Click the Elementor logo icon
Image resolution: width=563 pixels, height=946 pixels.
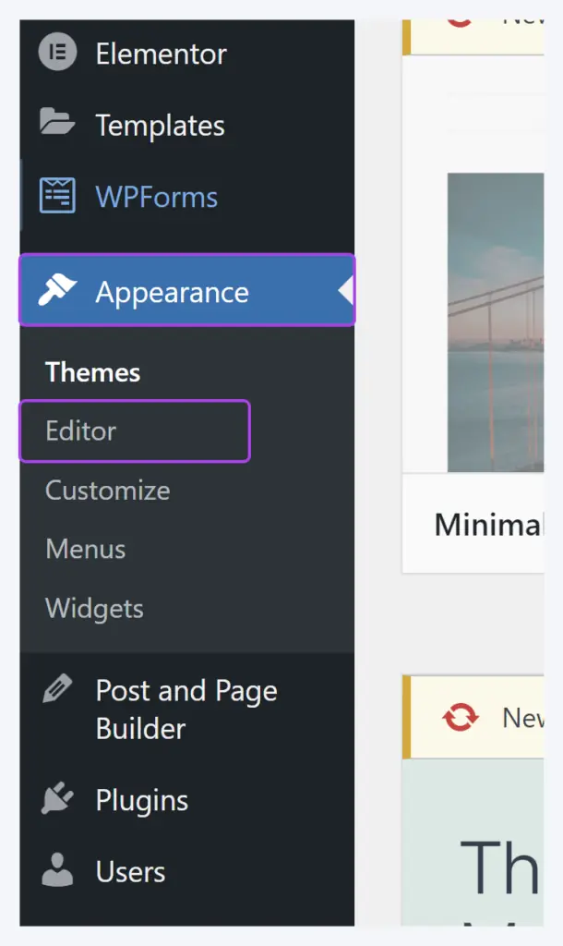click(x=57, y=53)
